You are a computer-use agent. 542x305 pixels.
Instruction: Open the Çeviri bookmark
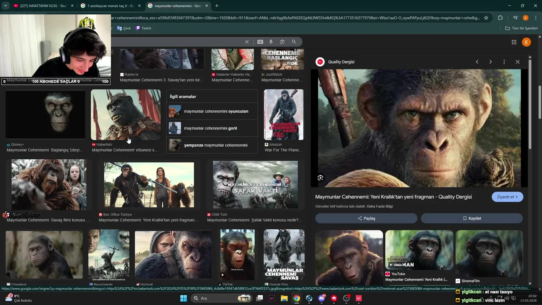click(x=123, y=28)
